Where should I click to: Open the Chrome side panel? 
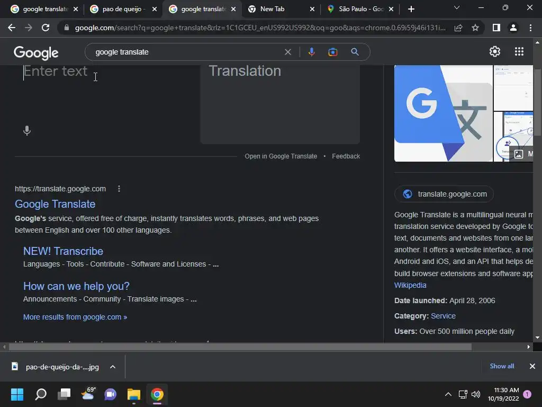click(x=496, y=28)
